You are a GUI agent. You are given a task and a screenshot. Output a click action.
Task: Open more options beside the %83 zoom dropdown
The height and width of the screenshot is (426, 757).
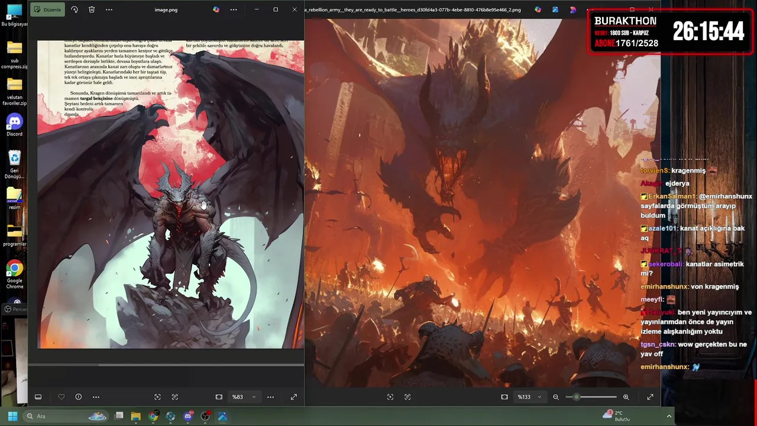[270, 397]
